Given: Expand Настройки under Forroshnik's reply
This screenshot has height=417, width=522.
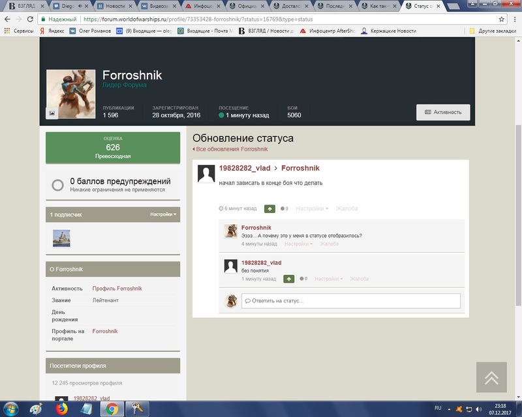Looking at the screenshot, I should pos(298,244).
